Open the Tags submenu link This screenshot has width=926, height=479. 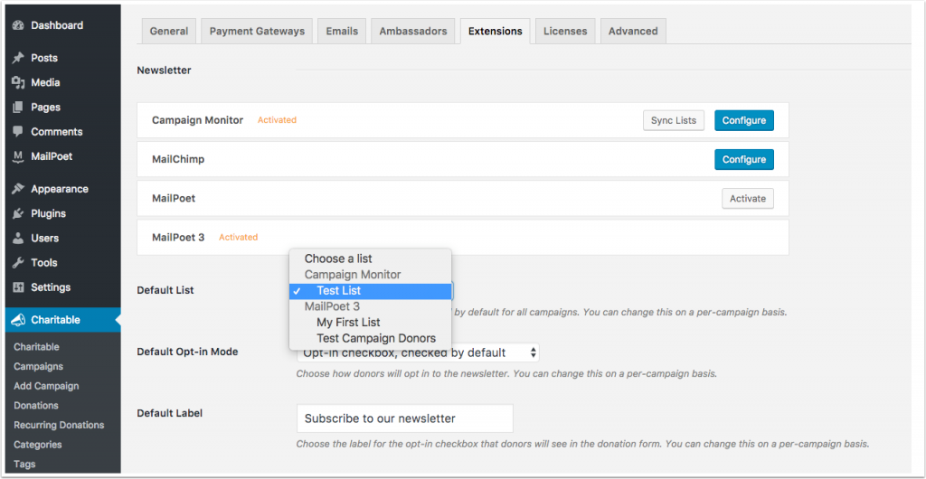[x=24, y=464]
